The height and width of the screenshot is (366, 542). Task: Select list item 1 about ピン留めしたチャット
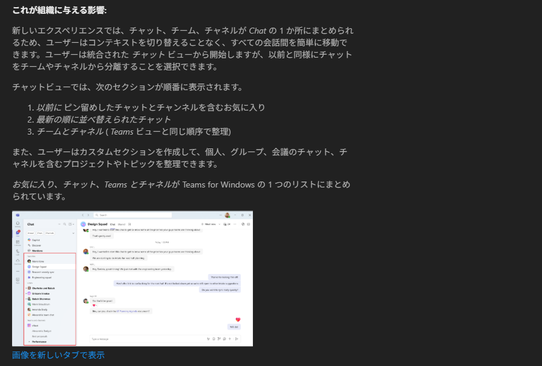tap(151, 108)
